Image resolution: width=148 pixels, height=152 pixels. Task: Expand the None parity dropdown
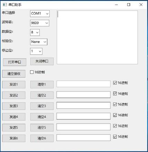click(x=39, y=42)
